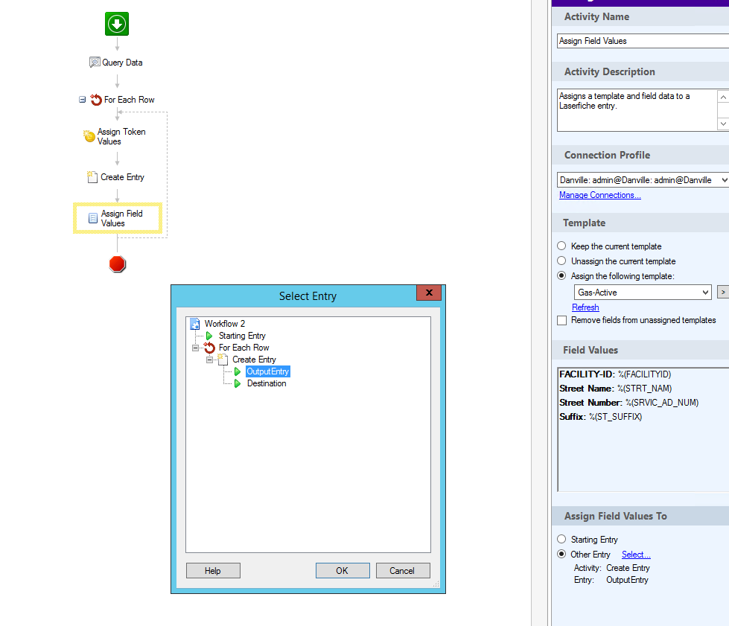Choose the Other Entry radio button
Image resolution: width=729 pixels, height=626 pixels.
coord(561,554)
